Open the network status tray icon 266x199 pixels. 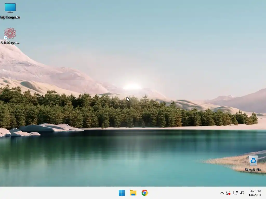point(235,193)
